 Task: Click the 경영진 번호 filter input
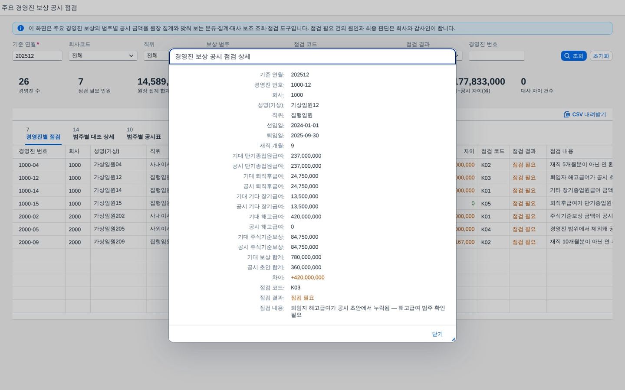click(497, 56)
